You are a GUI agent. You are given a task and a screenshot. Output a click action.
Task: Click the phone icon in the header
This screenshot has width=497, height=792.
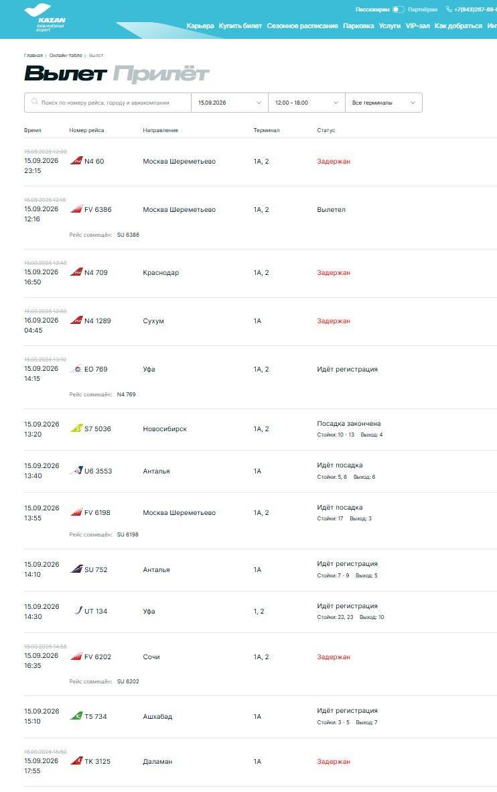click(449, 9)
